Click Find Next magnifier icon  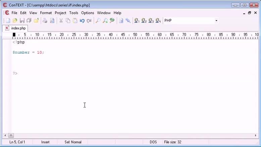(x=105, y=21)
